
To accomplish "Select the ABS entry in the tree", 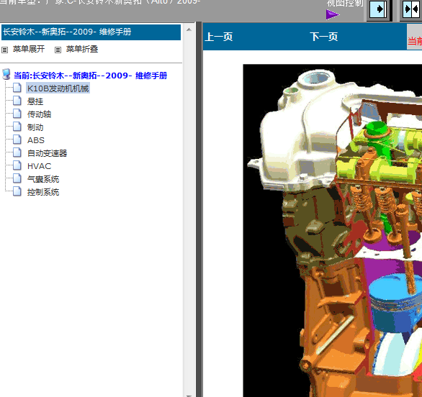I will (36, 140).
